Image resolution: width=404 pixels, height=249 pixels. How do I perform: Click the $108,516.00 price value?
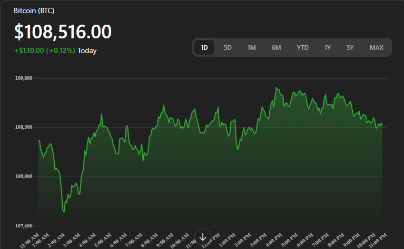[x=63, y=32]
